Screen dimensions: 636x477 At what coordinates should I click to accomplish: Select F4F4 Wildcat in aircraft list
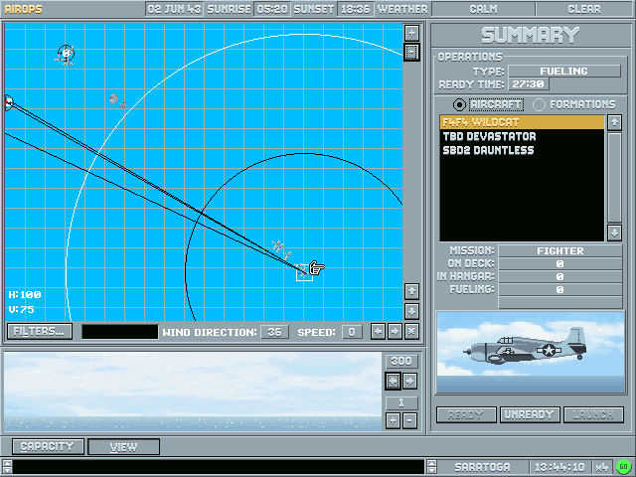522,122
